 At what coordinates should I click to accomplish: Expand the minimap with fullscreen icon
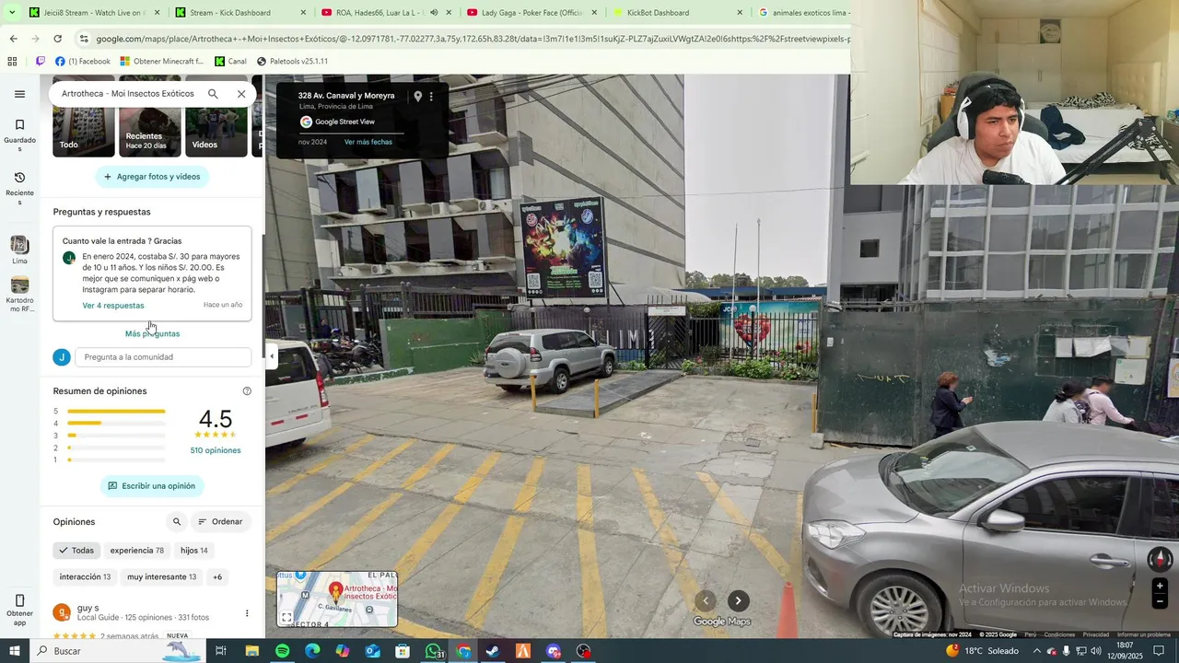(286, 617)
